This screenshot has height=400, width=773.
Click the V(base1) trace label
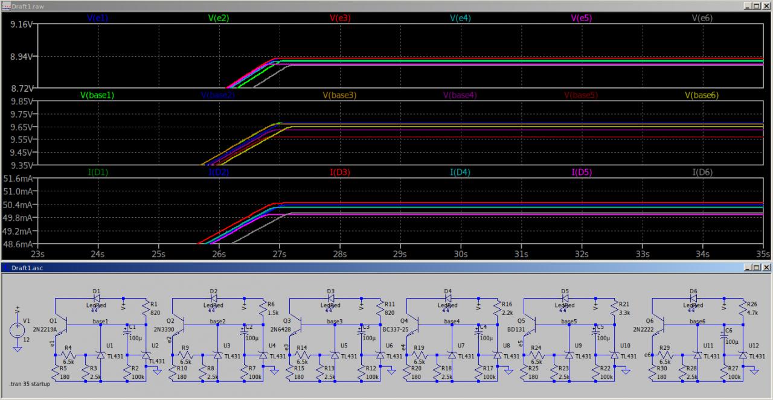point(97,95)
